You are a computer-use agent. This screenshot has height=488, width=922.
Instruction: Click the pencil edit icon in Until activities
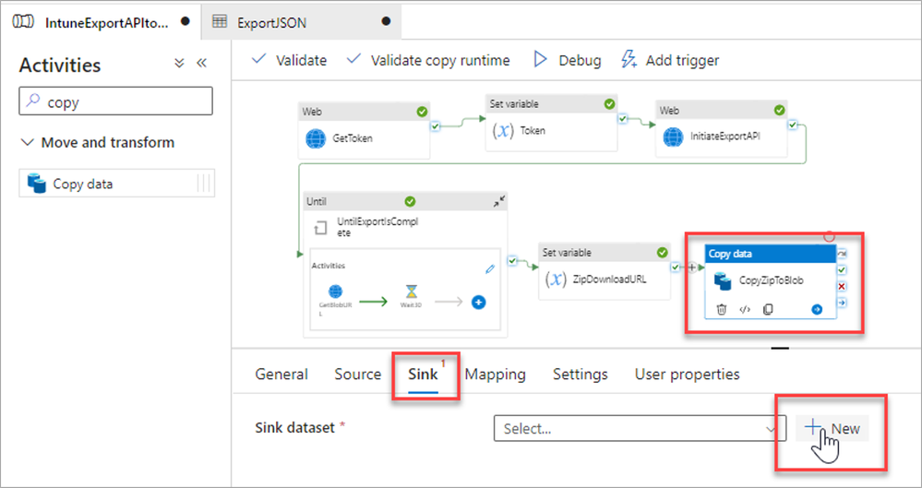(491, 269)
